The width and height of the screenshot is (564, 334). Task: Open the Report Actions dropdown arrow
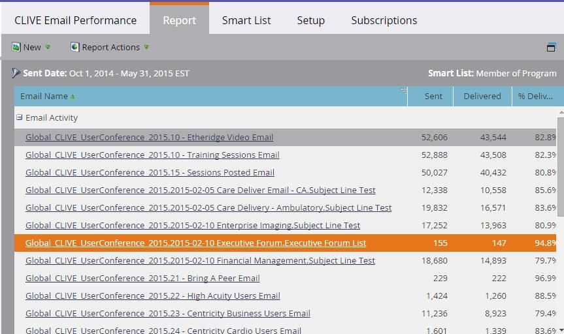pos(146,47)
